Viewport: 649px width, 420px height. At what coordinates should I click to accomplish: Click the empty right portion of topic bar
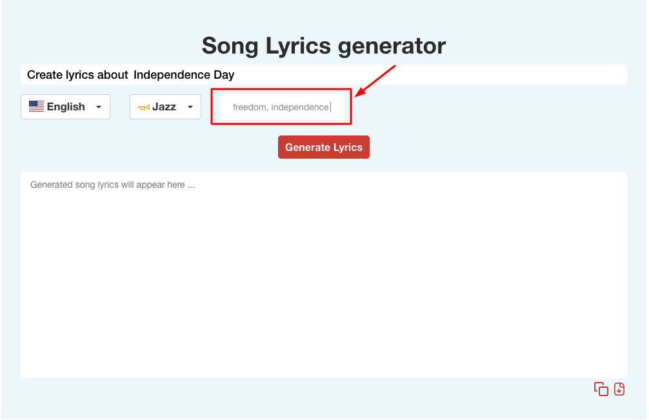tap(430, 74)
